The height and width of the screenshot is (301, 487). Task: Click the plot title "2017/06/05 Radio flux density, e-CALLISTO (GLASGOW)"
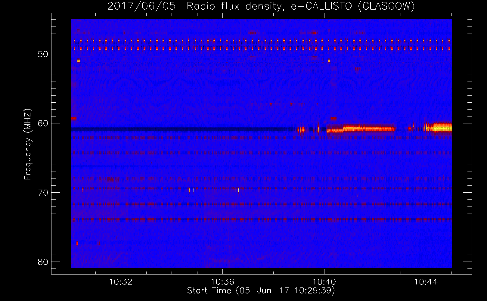pyautogui.click(x=261, y=6)
